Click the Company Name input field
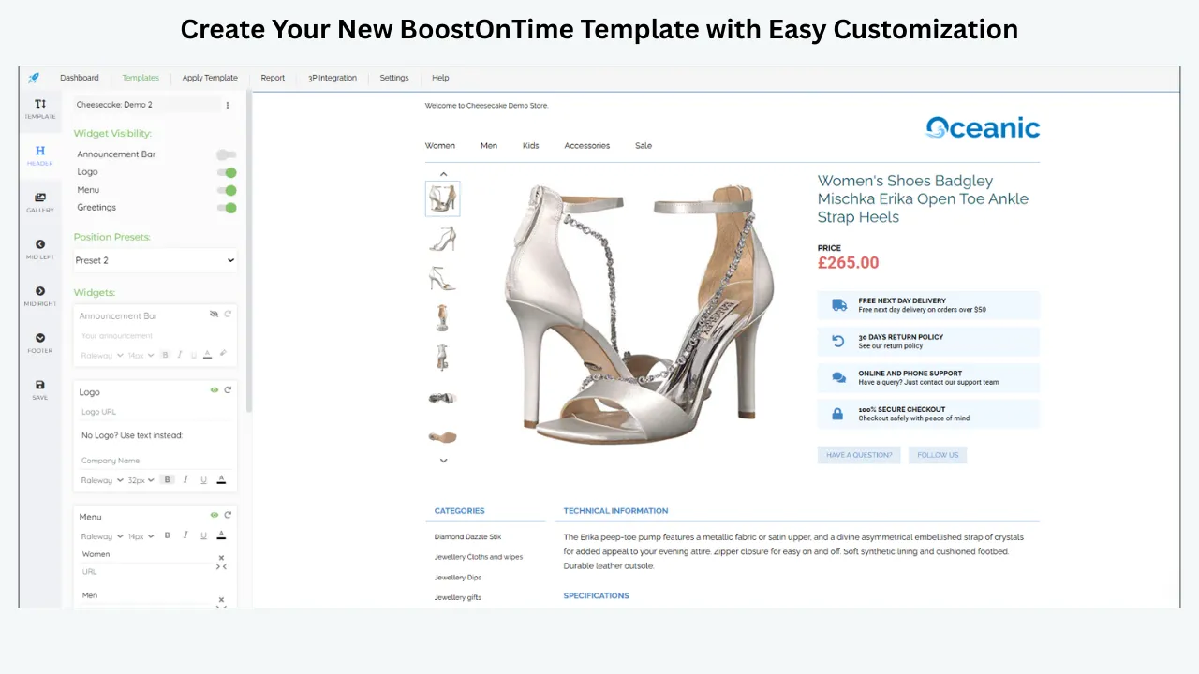The height and width of the screenshot is (674, 1199). click(x=155, y=461)
